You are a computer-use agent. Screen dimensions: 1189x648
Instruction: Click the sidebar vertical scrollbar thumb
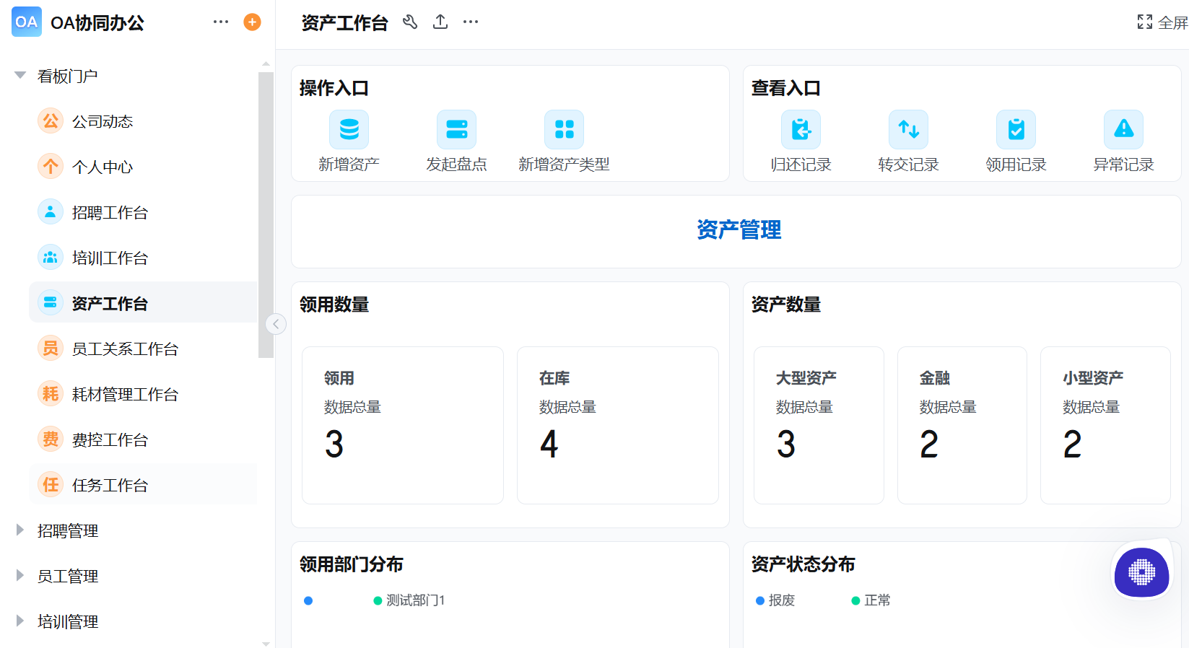click(x=266, y=215)
